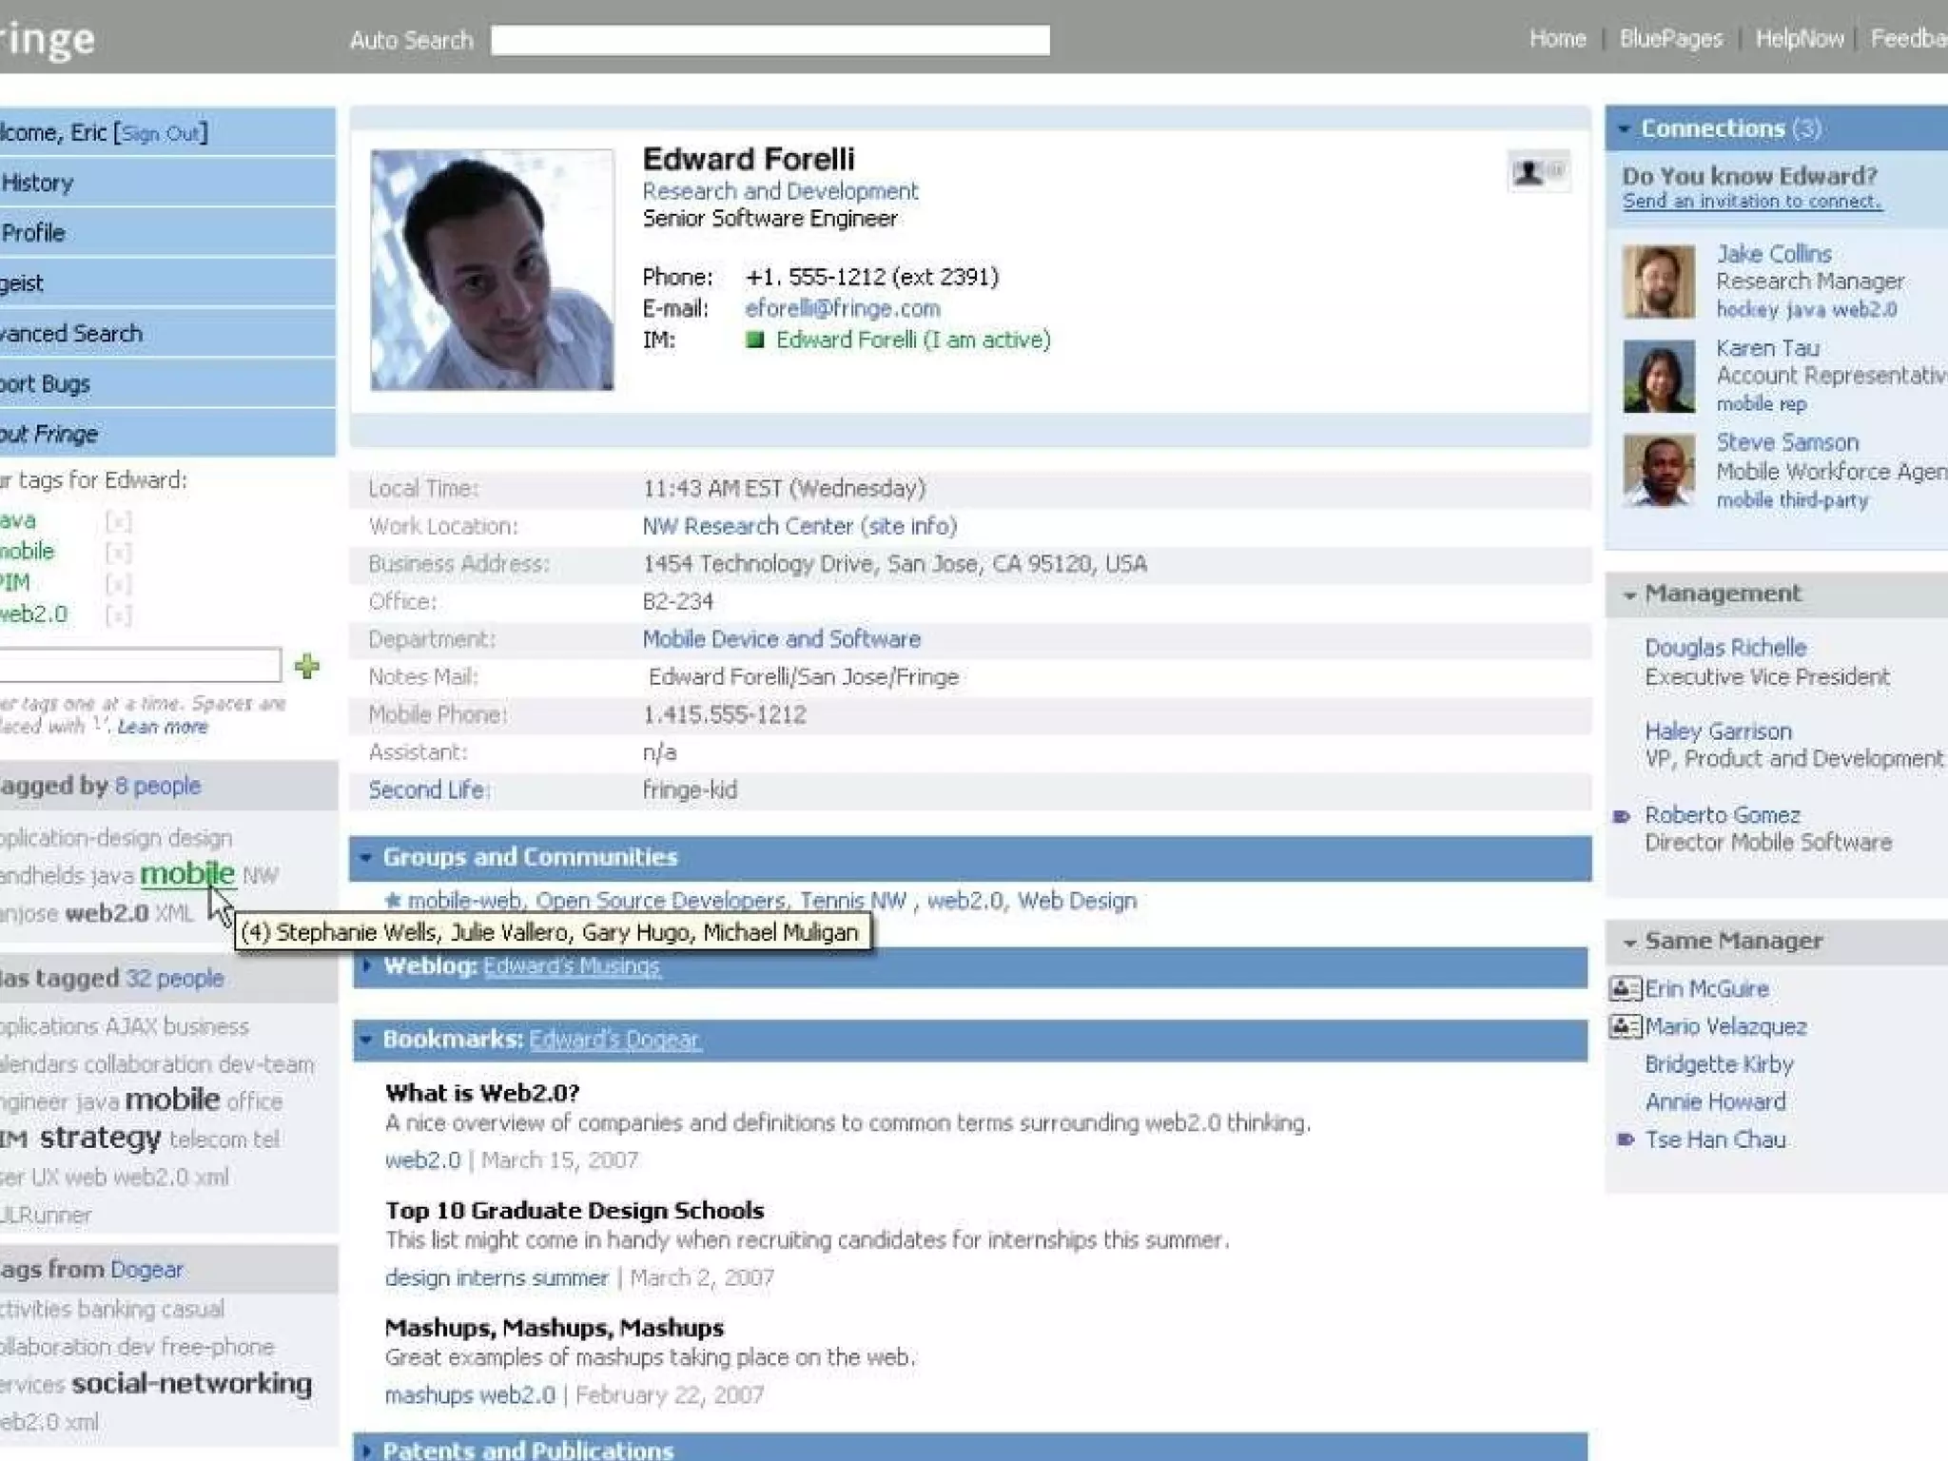Click the green plus add-tag icon
This screenshot has height=1461, width=1948.
tap(306, 666)
